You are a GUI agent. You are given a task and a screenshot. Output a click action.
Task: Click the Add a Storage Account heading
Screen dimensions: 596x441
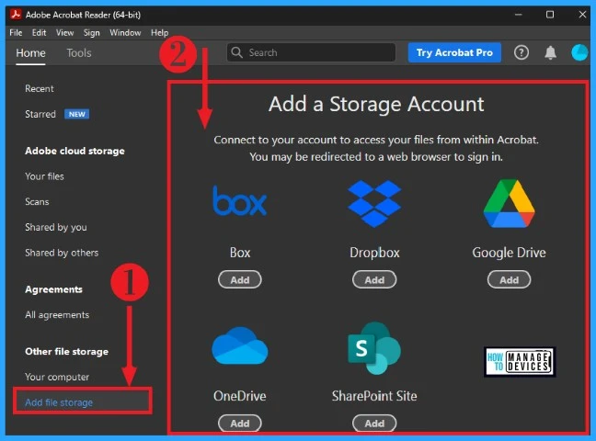click(376, 104)
